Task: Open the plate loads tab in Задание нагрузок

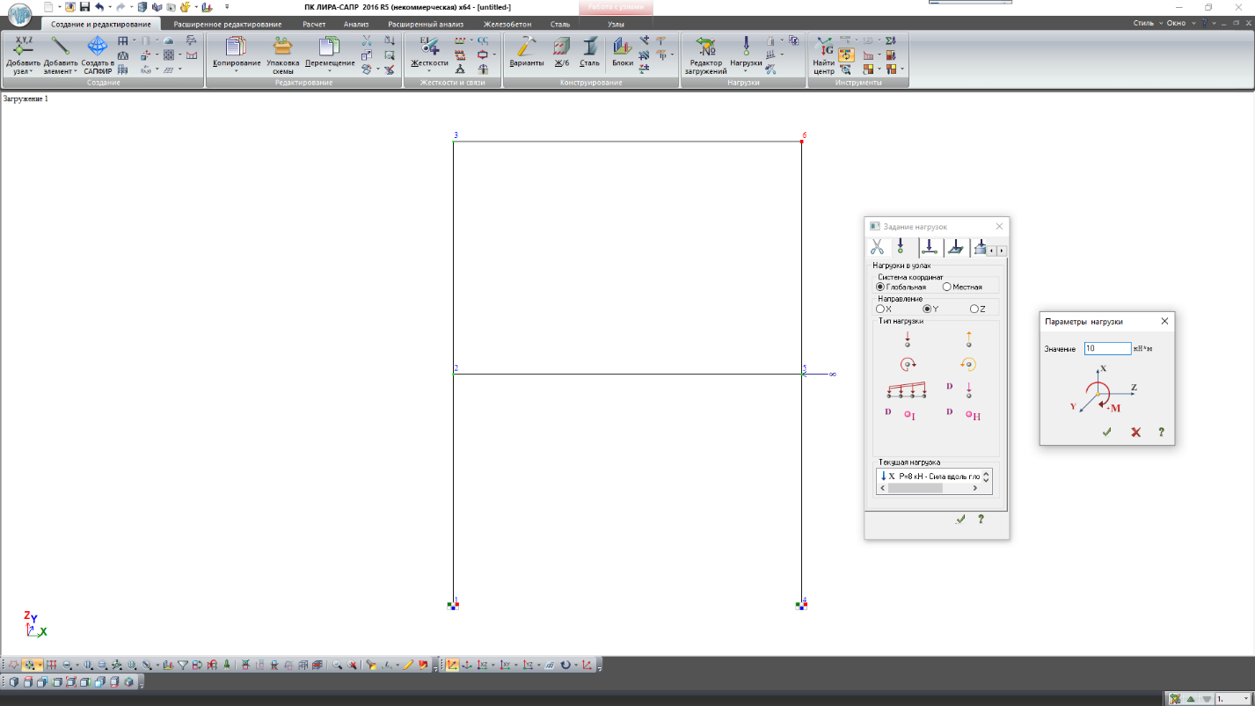Action: coord(957,248)
